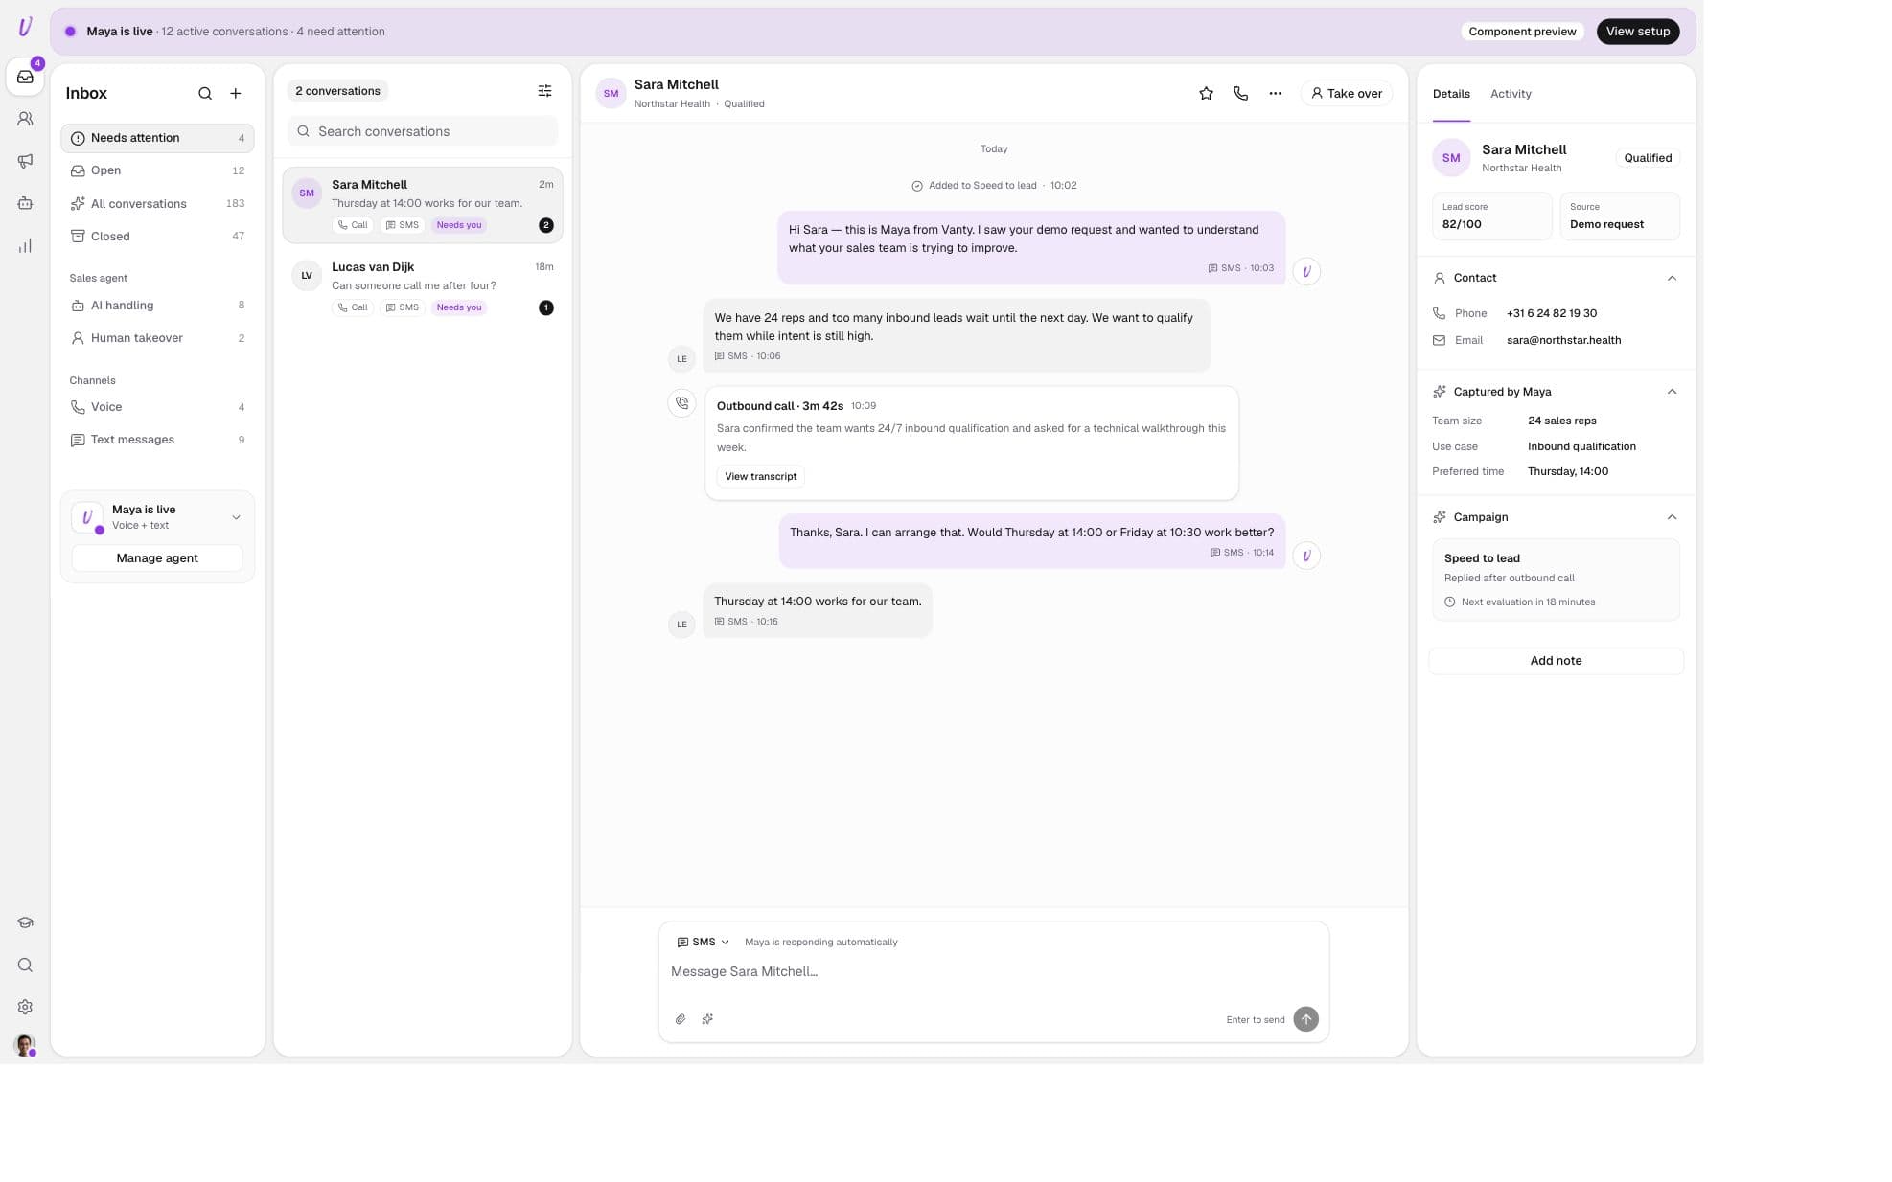1892x1182 pixels.
Task: Click the Source Demo request card
Action: tap(1620, 216)
